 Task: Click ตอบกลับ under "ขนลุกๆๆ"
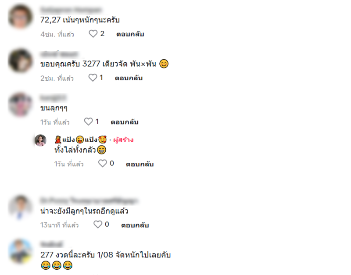point(125,122)
